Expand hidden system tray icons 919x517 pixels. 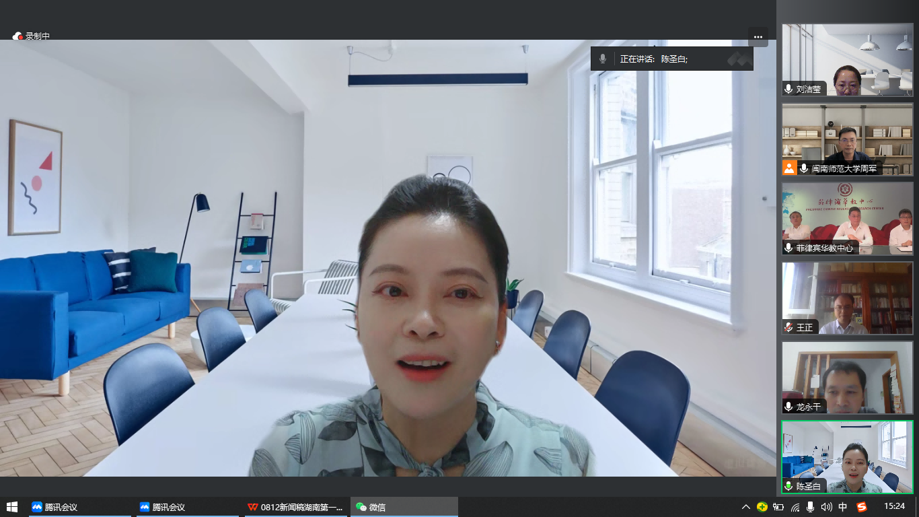click(745, 507)
